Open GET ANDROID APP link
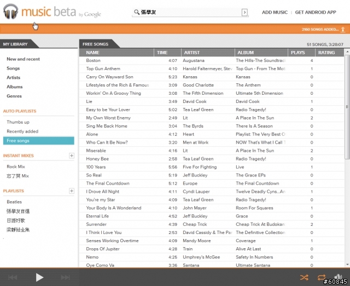 (x=316, y=12)
